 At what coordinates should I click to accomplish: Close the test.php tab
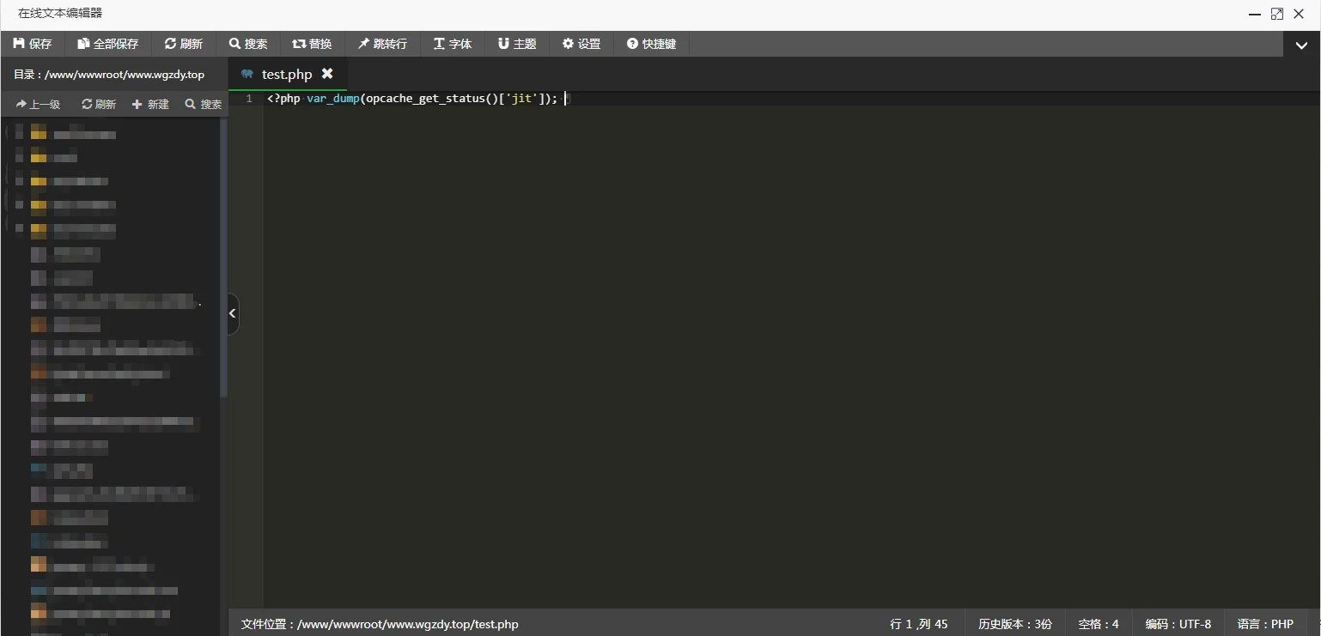pyautogui.click(x=327, y=74)
